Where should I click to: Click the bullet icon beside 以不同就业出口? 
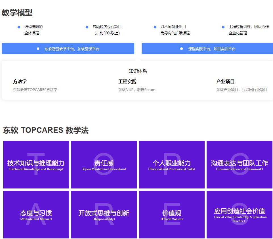pyautogui.click(x=155, y=27)
